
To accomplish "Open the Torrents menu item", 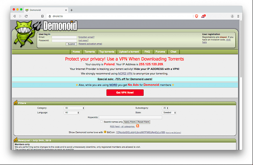I will (90, 52).
